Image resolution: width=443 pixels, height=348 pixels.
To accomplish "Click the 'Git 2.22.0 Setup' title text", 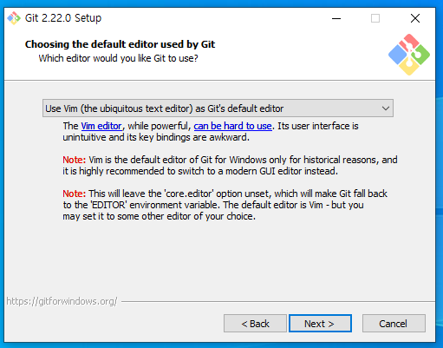I will pyautogui.click(x=63, y=18).
